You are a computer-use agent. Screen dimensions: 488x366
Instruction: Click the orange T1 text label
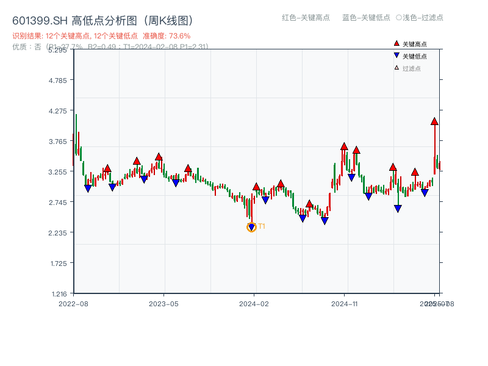tap(262, 226)
